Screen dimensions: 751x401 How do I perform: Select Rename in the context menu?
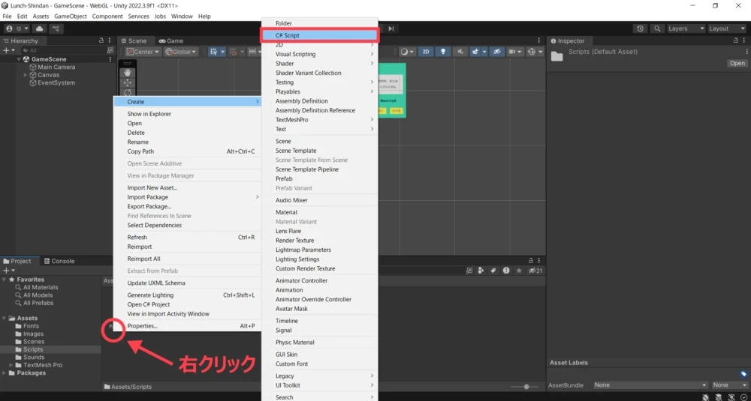click(187, 142)
